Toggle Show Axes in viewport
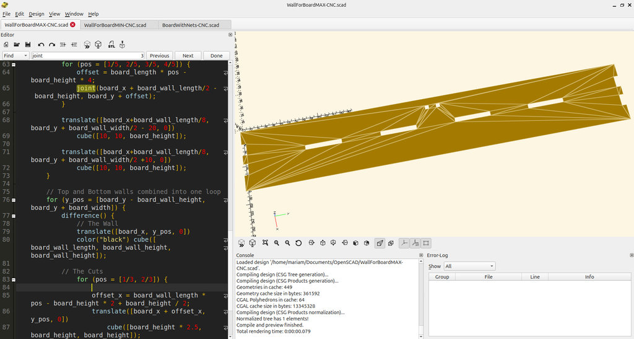The width and height of the screenshot is (634, 339). [x=403, y=243]
